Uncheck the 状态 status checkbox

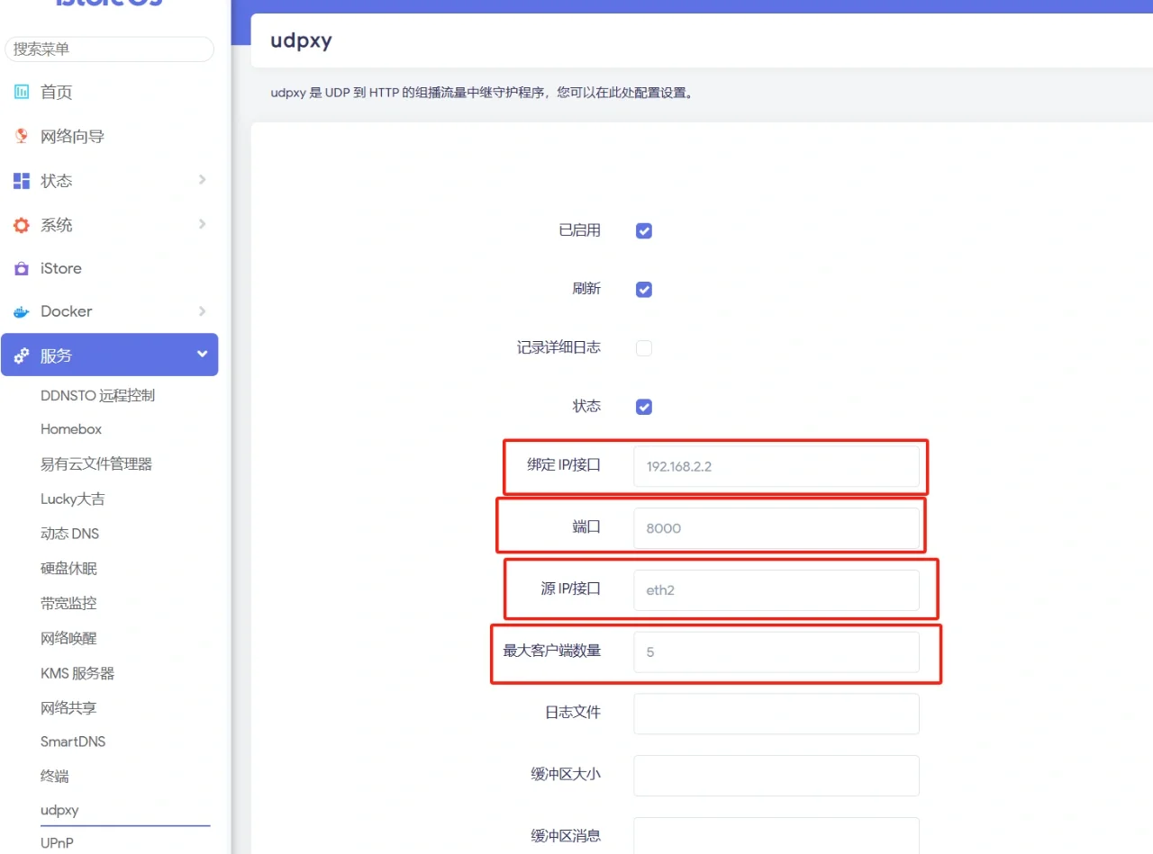pos(643,406)
